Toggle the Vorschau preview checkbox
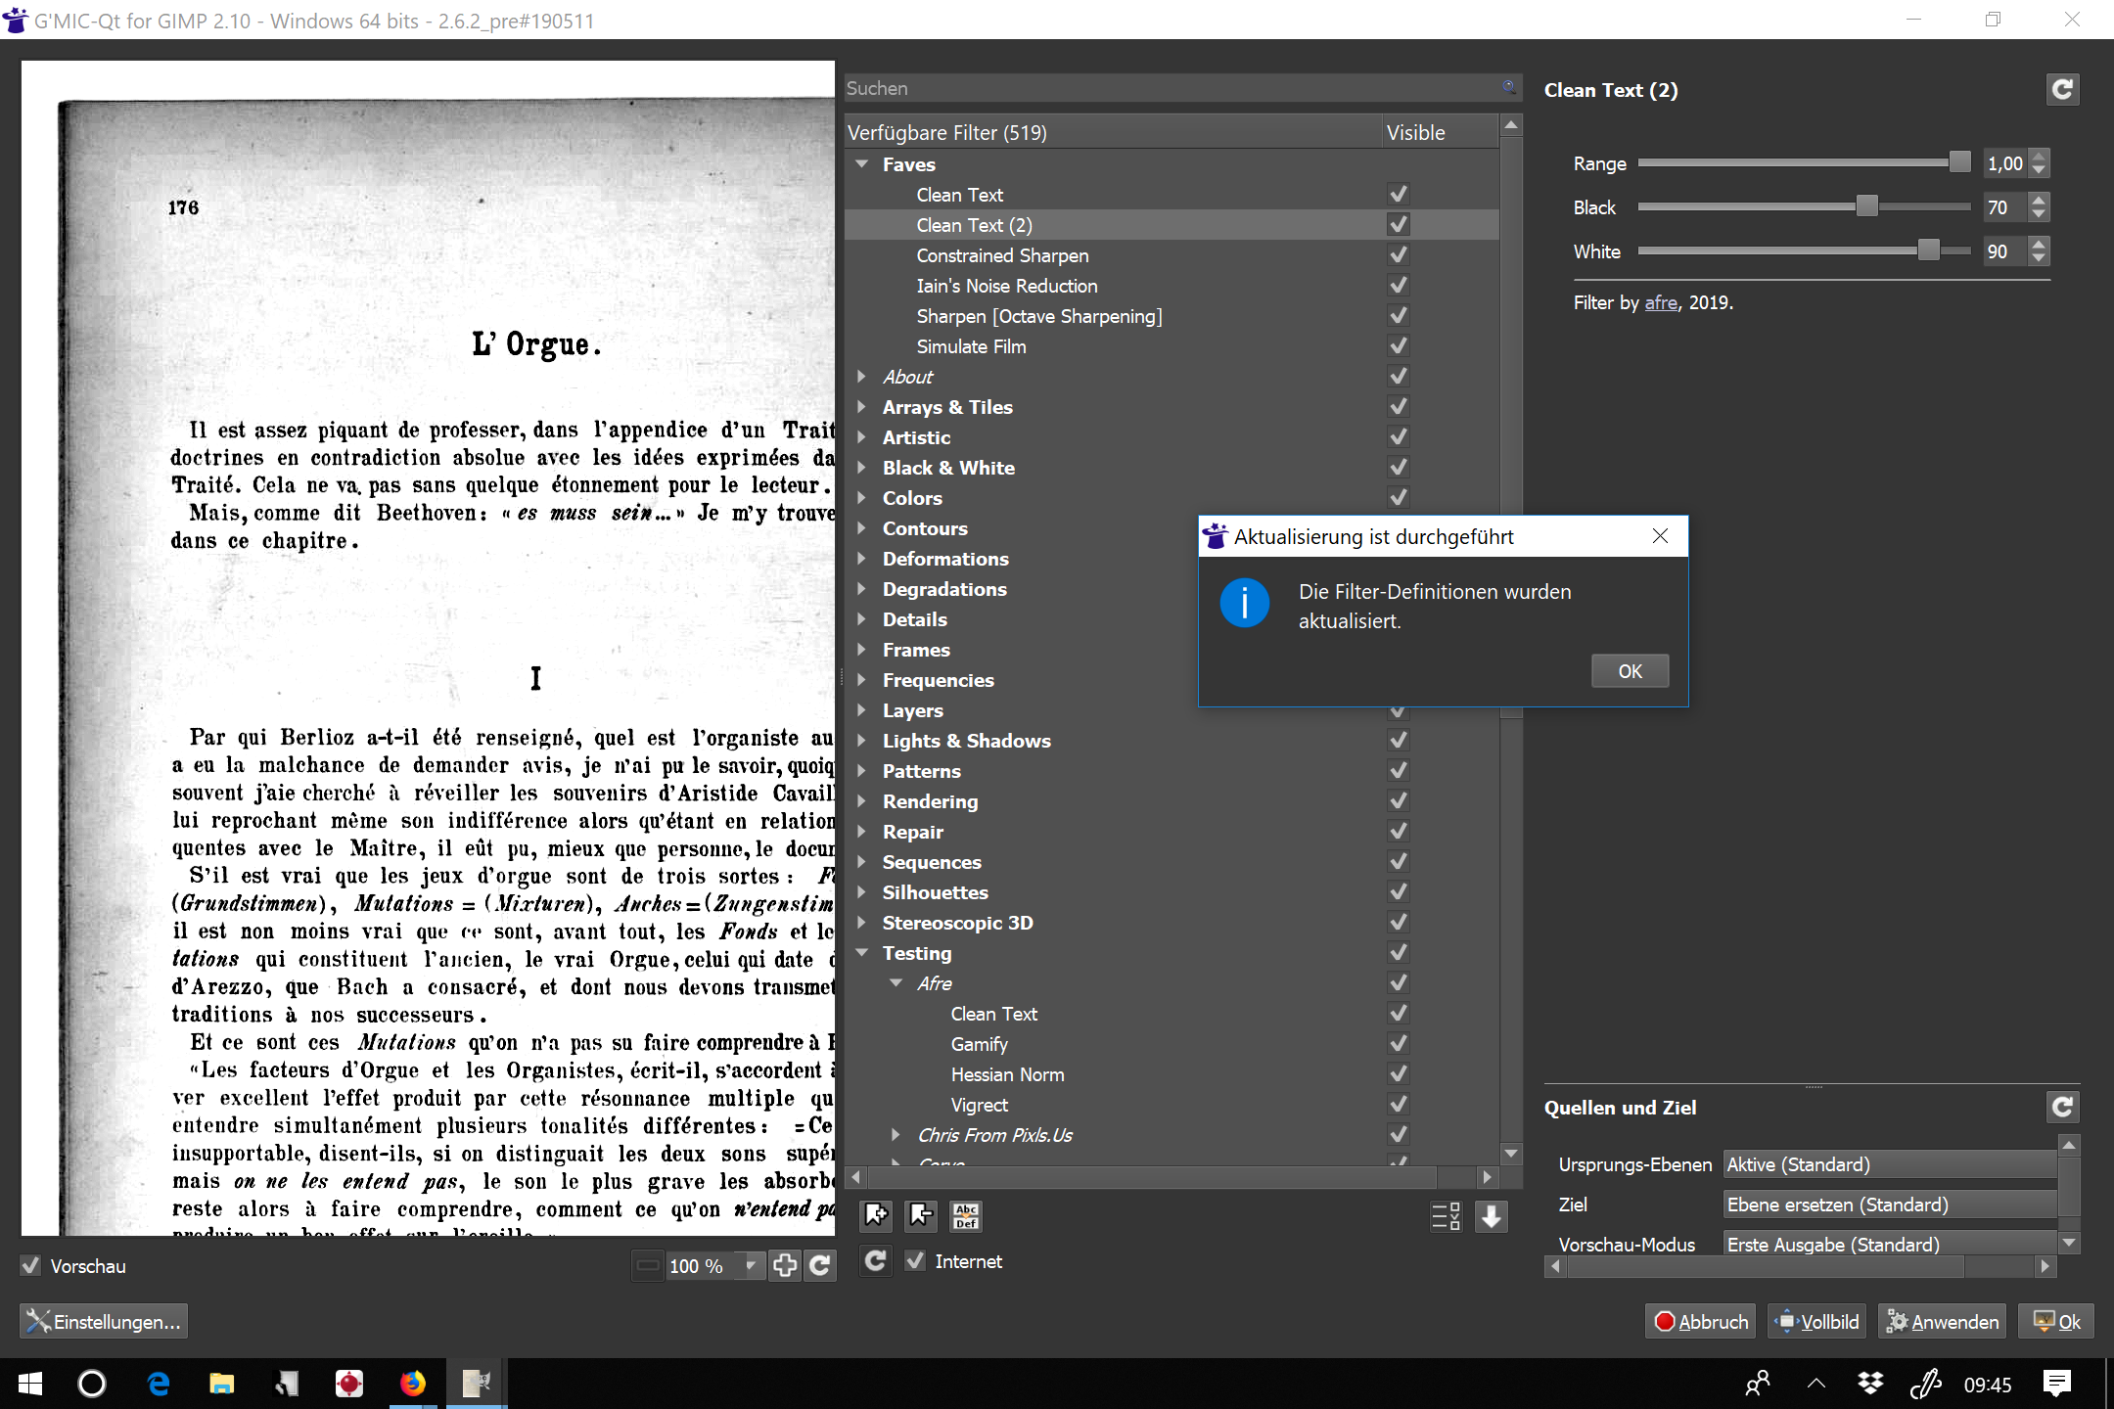2114x1409 pixels. [x=31, y=1265]
